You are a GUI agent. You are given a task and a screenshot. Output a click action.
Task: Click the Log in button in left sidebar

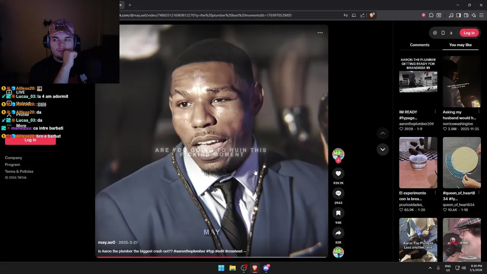(x=30, y=140)
